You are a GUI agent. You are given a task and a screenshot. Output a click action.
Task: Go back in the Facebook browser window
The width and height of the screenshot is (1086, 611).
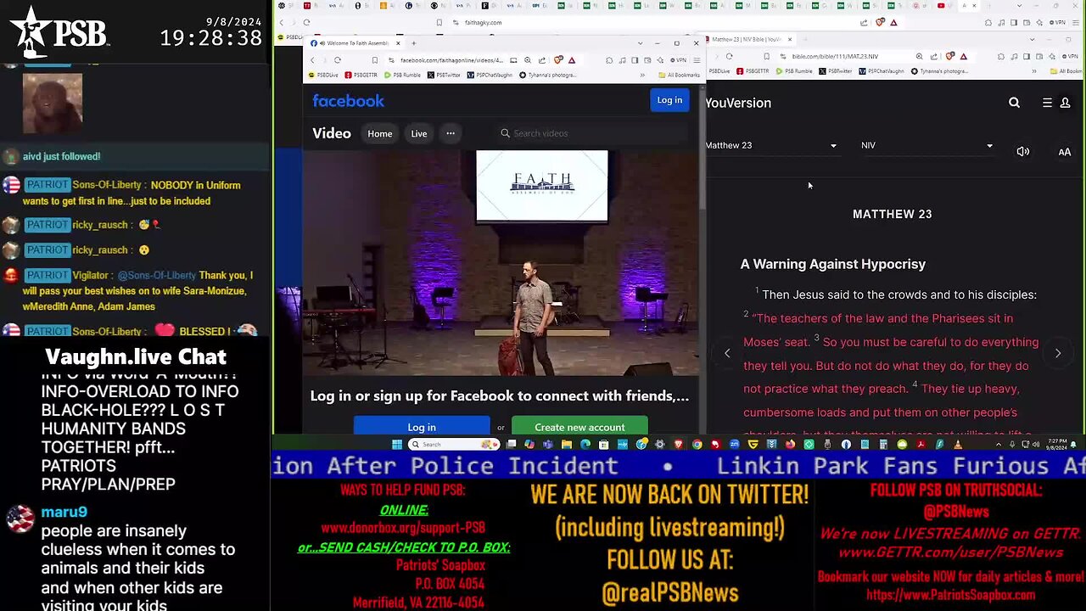tap(312, 60)
